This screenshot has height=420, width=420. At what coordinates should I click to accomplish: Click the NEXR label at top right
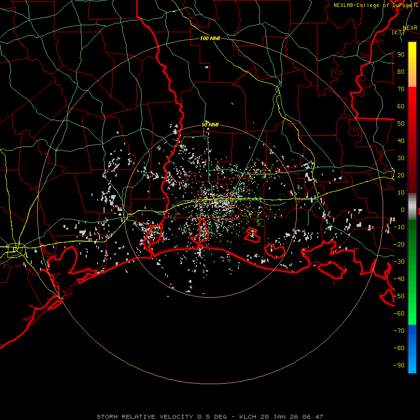pos(410,28)
